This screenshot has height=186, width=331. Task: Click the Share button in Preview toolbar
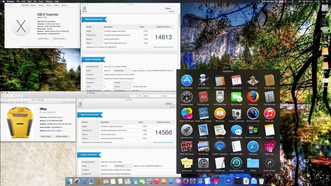[20, 96]
